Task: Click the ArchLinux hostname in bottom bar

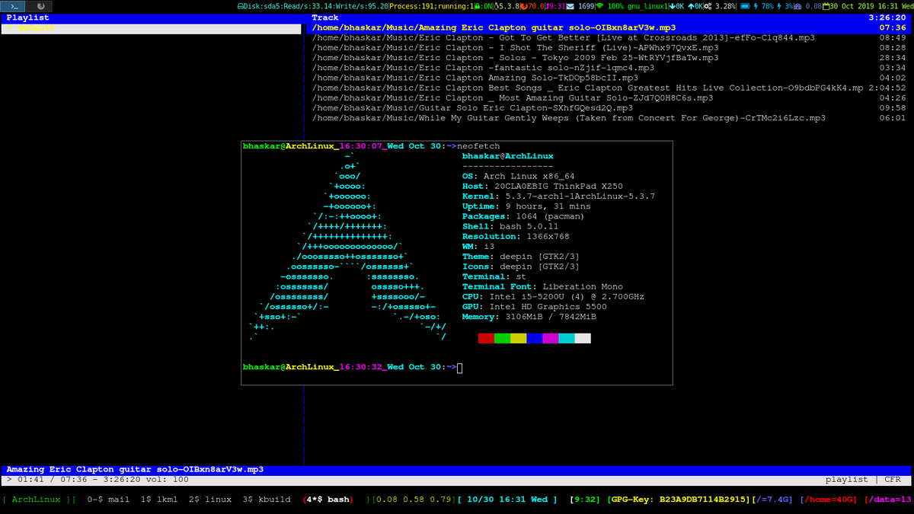Action: 34,500
